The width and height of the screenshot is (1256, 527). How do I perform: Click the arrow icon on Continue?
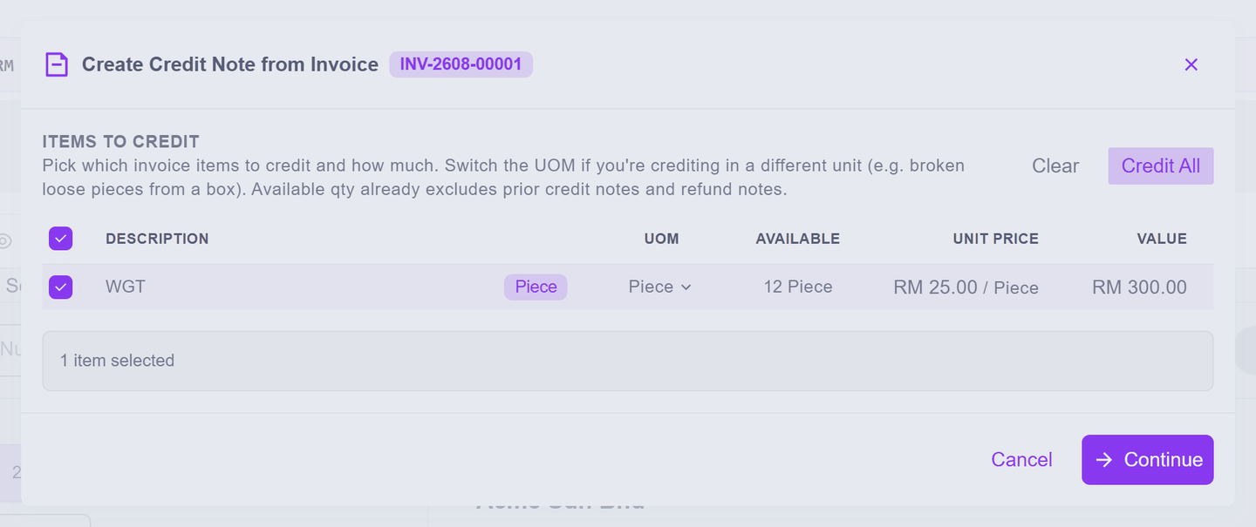(1104, 460)
